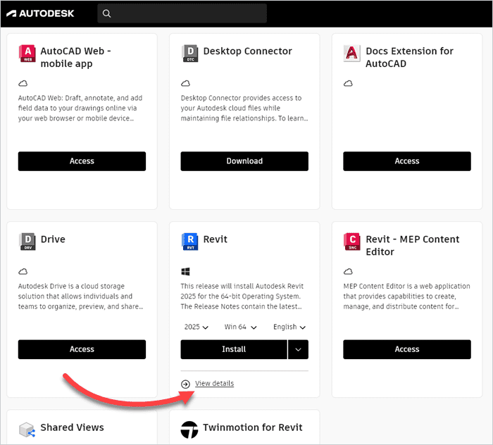The width and height of the screenshot is (493, 445).
Task: Access AutoCAD Web mobile app
Action: (x=82, y=161)
